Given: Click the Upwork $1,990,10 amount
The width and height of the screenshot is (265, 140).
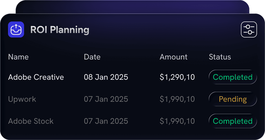Looking at the screenshot, I should tap(177, 99).
